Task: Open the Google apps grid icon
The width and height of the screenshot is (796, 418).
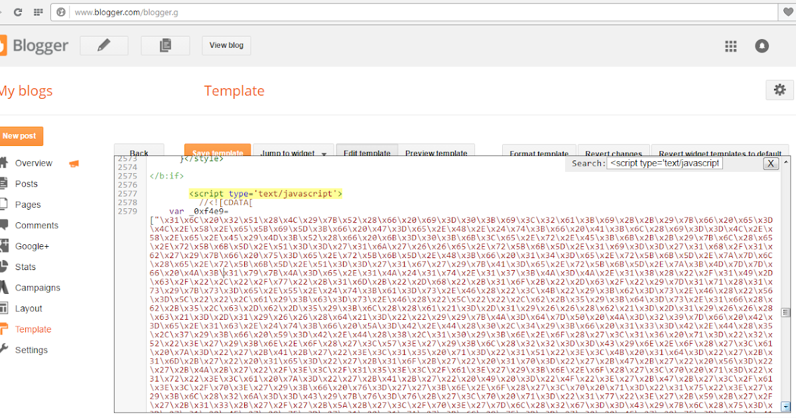Action: [730, 46]
